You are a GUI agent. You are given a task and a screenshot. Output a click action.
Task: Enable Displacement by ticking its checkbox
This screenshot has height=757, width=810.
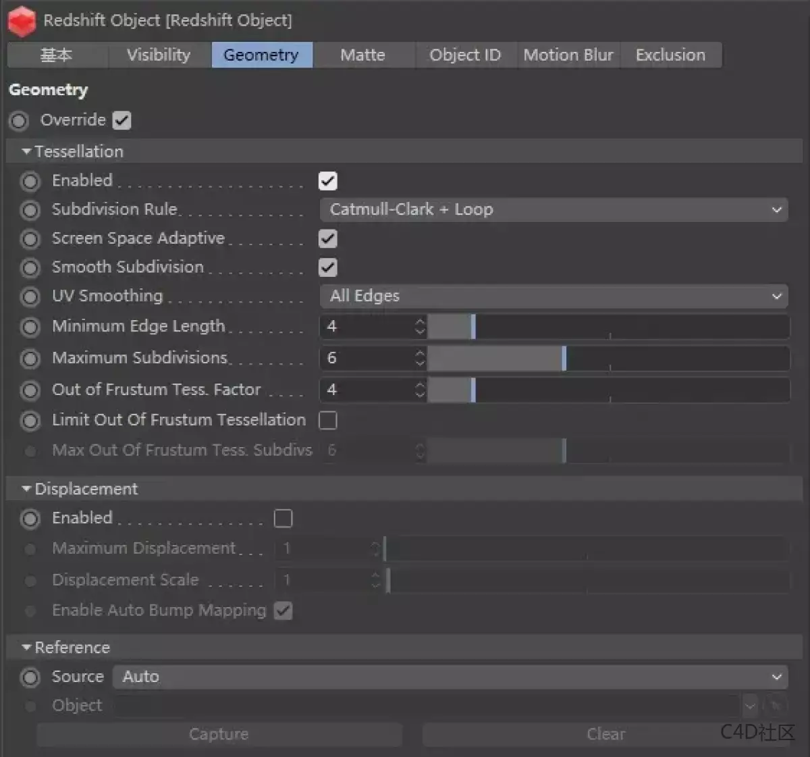coord(283,518)
